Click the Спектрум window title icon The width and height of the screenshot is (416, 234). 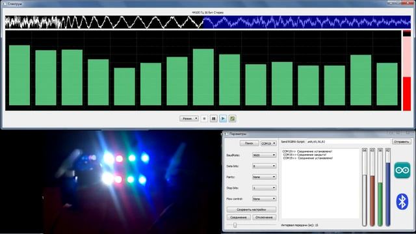(x=5, y=4)
